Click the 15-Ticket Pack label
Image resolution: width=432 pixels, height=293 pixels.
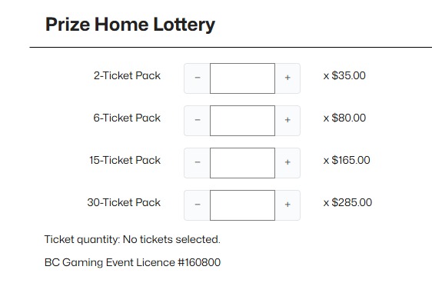[x=125, y=160]
